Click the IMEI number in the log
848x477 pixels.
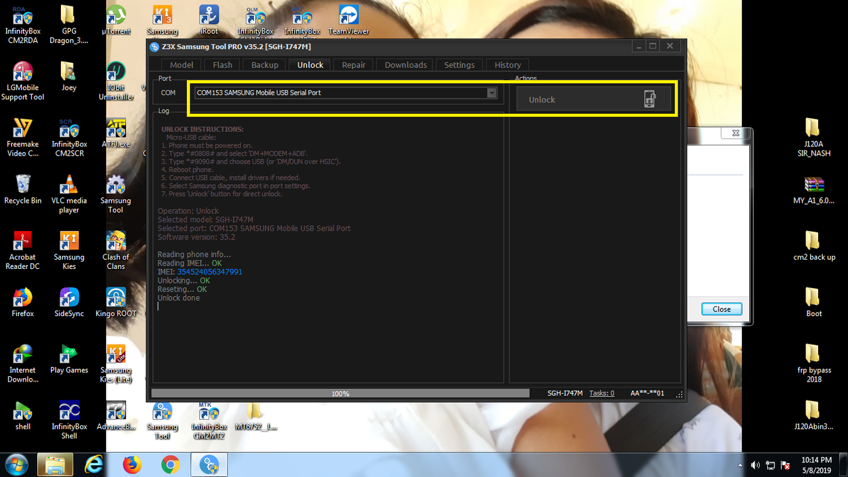[209, 272]
